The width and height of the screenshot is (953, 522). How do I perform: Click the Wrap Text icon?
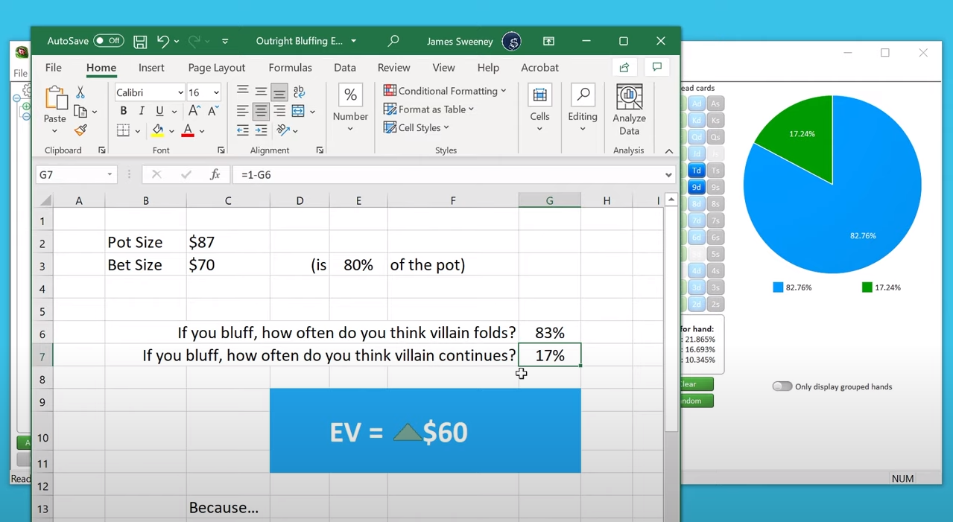pos(299,92)
